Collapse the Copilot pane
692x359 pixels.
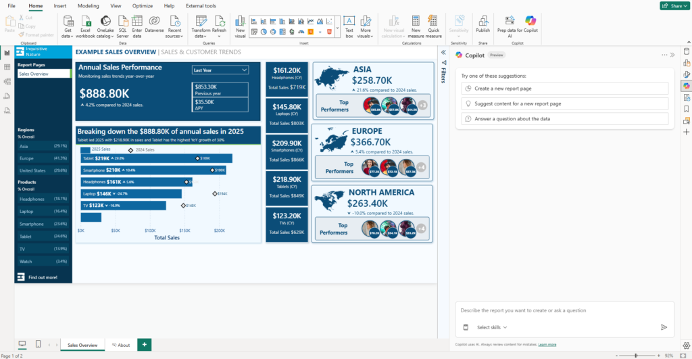(x=672, y=55)
